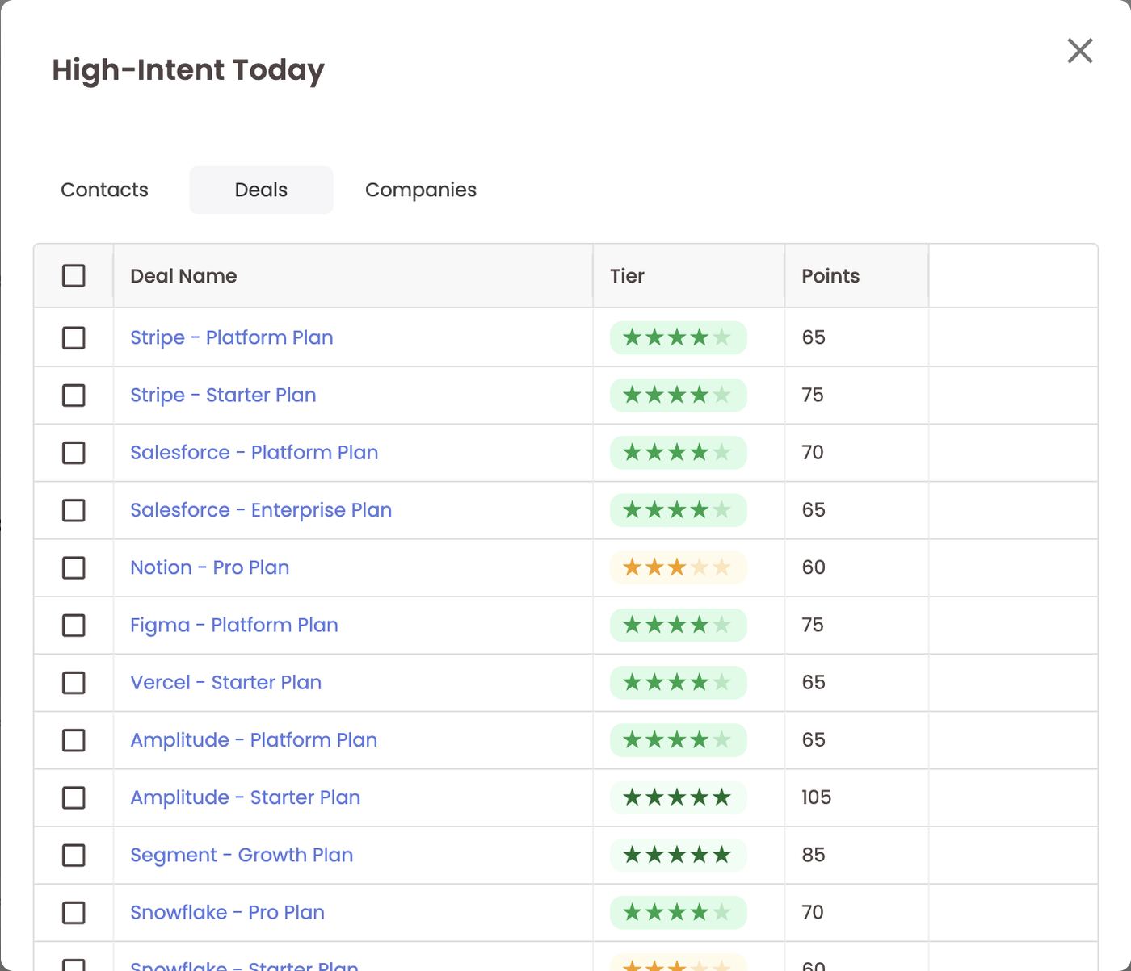This screenshot has height=971, width=1131.
Task: Check the Stripe - Starter Plan row checkbox
Action: (x=74, y=396)
